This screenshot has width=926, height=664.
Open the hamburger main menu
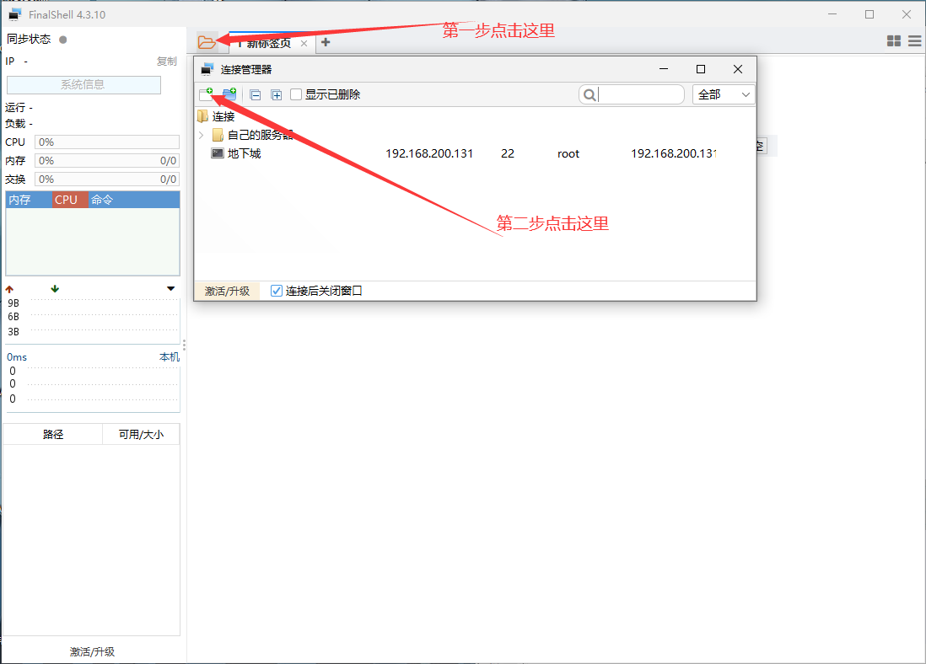pyautogui.click(x=914, y=41)
